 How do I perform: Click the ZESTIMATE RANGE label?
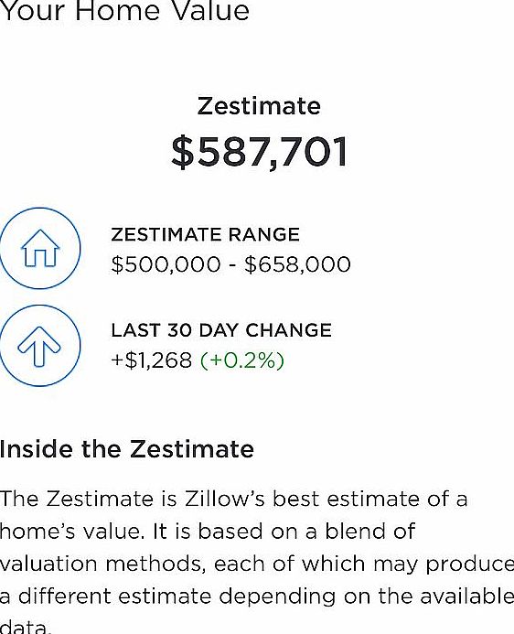pos(205,234)
